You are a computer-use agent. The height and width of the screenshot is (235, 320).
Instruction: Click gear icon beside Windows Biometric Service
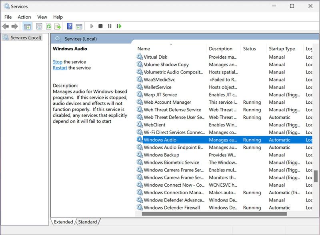pos(140,162)
